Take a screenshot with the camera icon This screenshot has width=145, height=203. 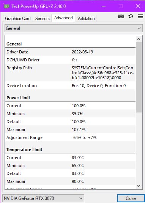point(121,16)
